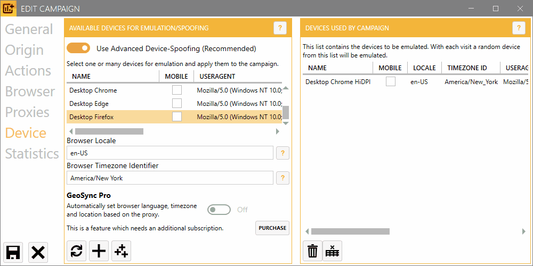
Task: Cancel editing with the X icon
Action: pos(38,252)
